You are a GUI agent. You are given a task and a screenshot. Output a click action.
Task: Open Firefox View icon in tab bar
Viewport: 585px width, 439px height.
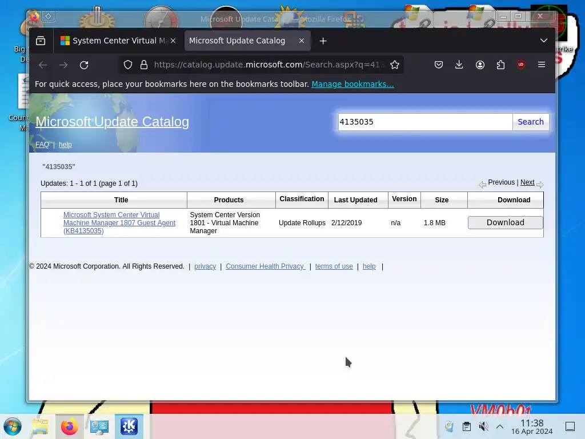pyautogui.click(x=41, y=41)
